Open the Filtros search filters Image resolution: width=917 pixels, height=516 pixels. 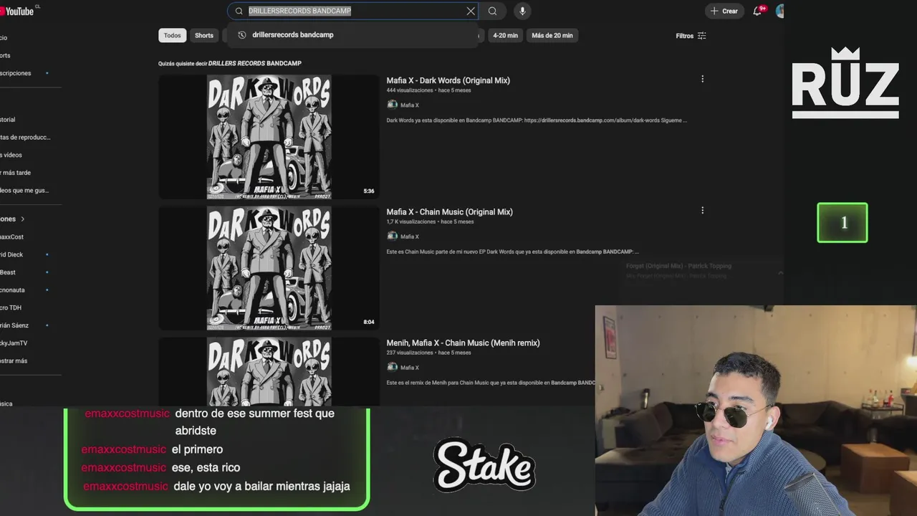coord(691,36)
